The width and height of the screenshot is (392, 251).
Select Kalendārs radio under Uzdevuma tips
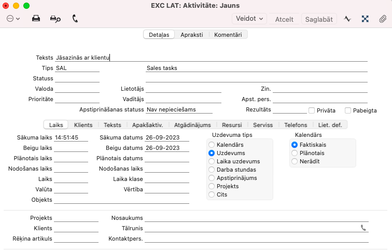(212, 145)
